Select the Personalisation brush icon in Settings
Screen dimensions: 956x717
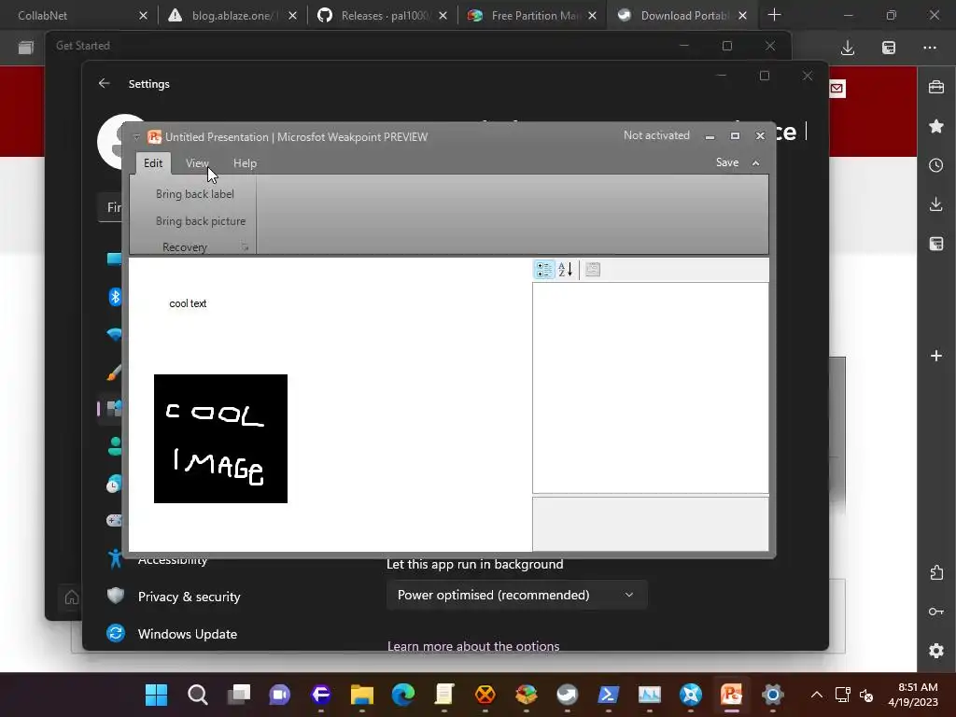(114, 372)
